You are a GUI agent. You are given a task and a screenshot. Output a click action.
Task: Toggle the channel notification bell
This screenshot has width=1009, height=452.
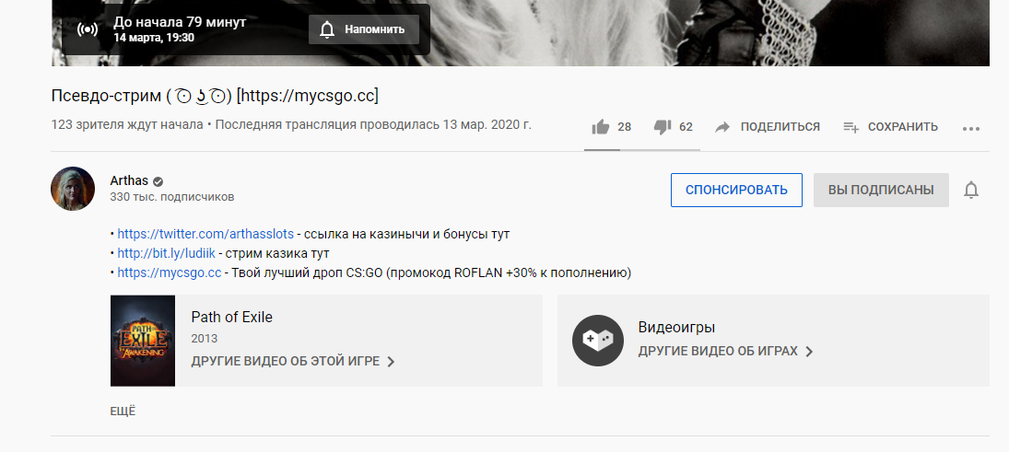coord(970,190)
